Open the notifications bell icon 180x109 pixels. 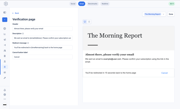point(5,90)
